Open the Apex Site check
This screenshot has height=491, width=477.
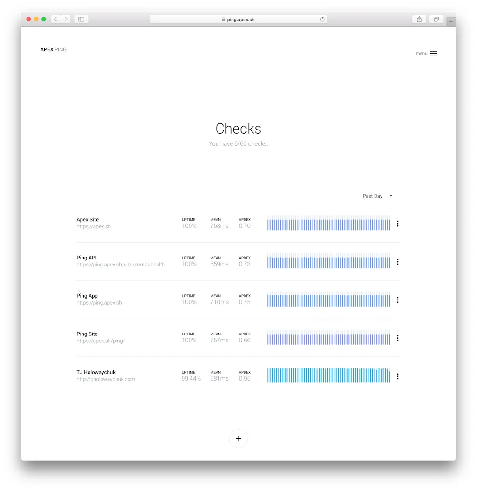(88, 219)
